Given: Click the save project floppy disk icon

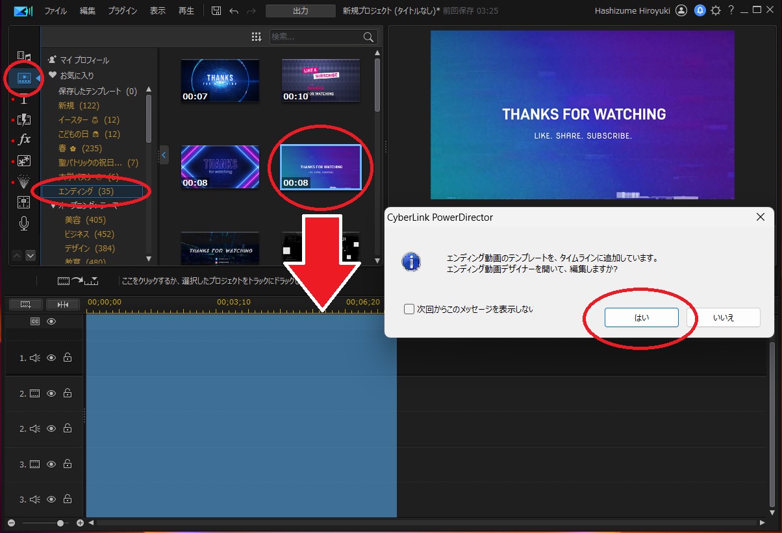Looking at the screenshot, I should [x=216, y=11].
